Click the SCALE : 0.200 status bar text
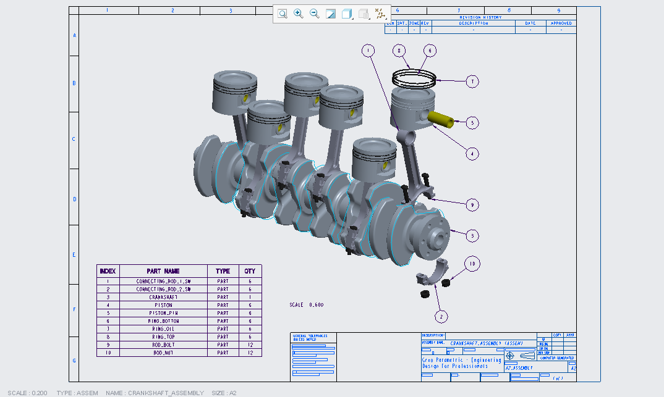The height and width of the screenshot is (397, 664). point(27,393)
